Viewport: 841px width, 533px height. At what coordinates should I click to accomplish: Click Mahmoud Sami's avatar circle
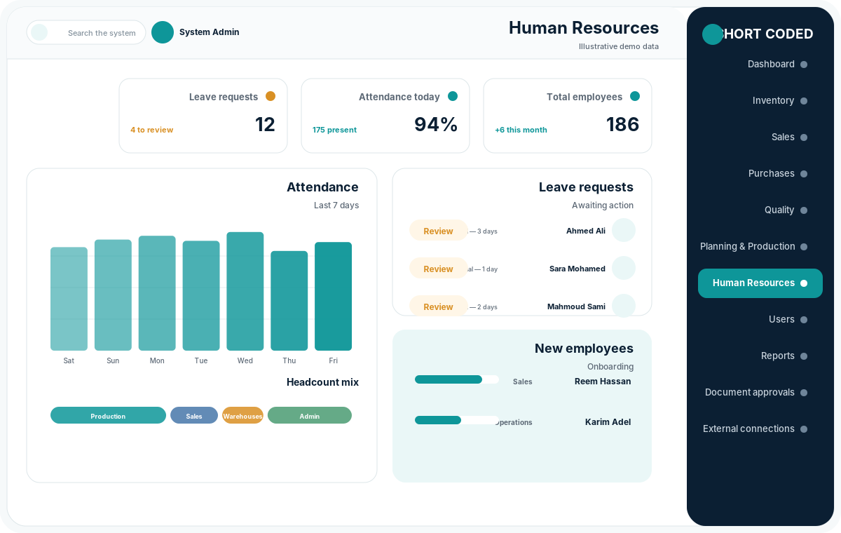pos(624,305)
